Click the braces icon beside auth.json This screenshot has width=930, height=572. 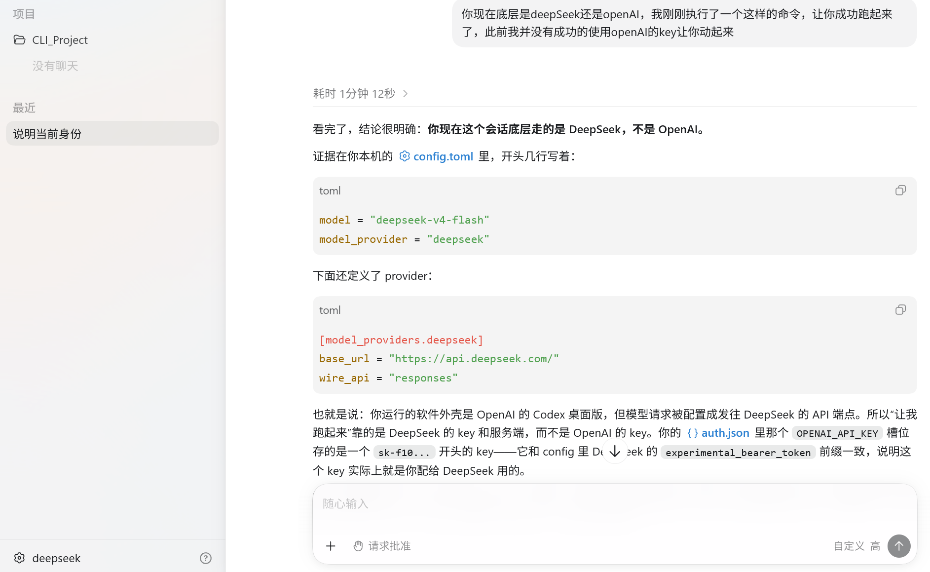click(x=693, y=433)
